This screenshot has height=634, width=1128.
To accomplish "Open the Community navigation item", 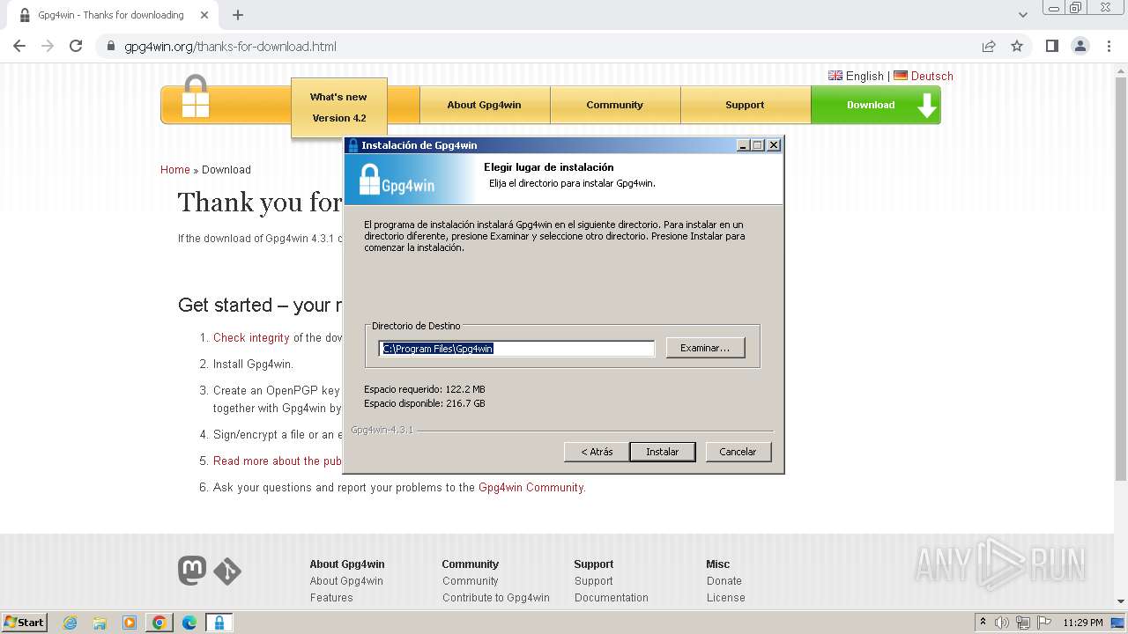I will (x=614, y=105).
